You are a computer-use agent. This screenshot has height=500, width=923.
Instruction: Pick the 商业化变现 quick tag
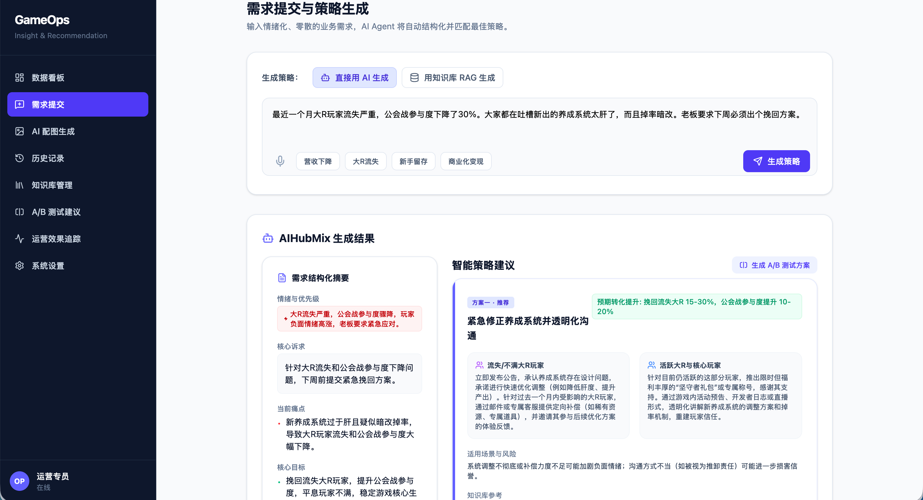(466, 161)
